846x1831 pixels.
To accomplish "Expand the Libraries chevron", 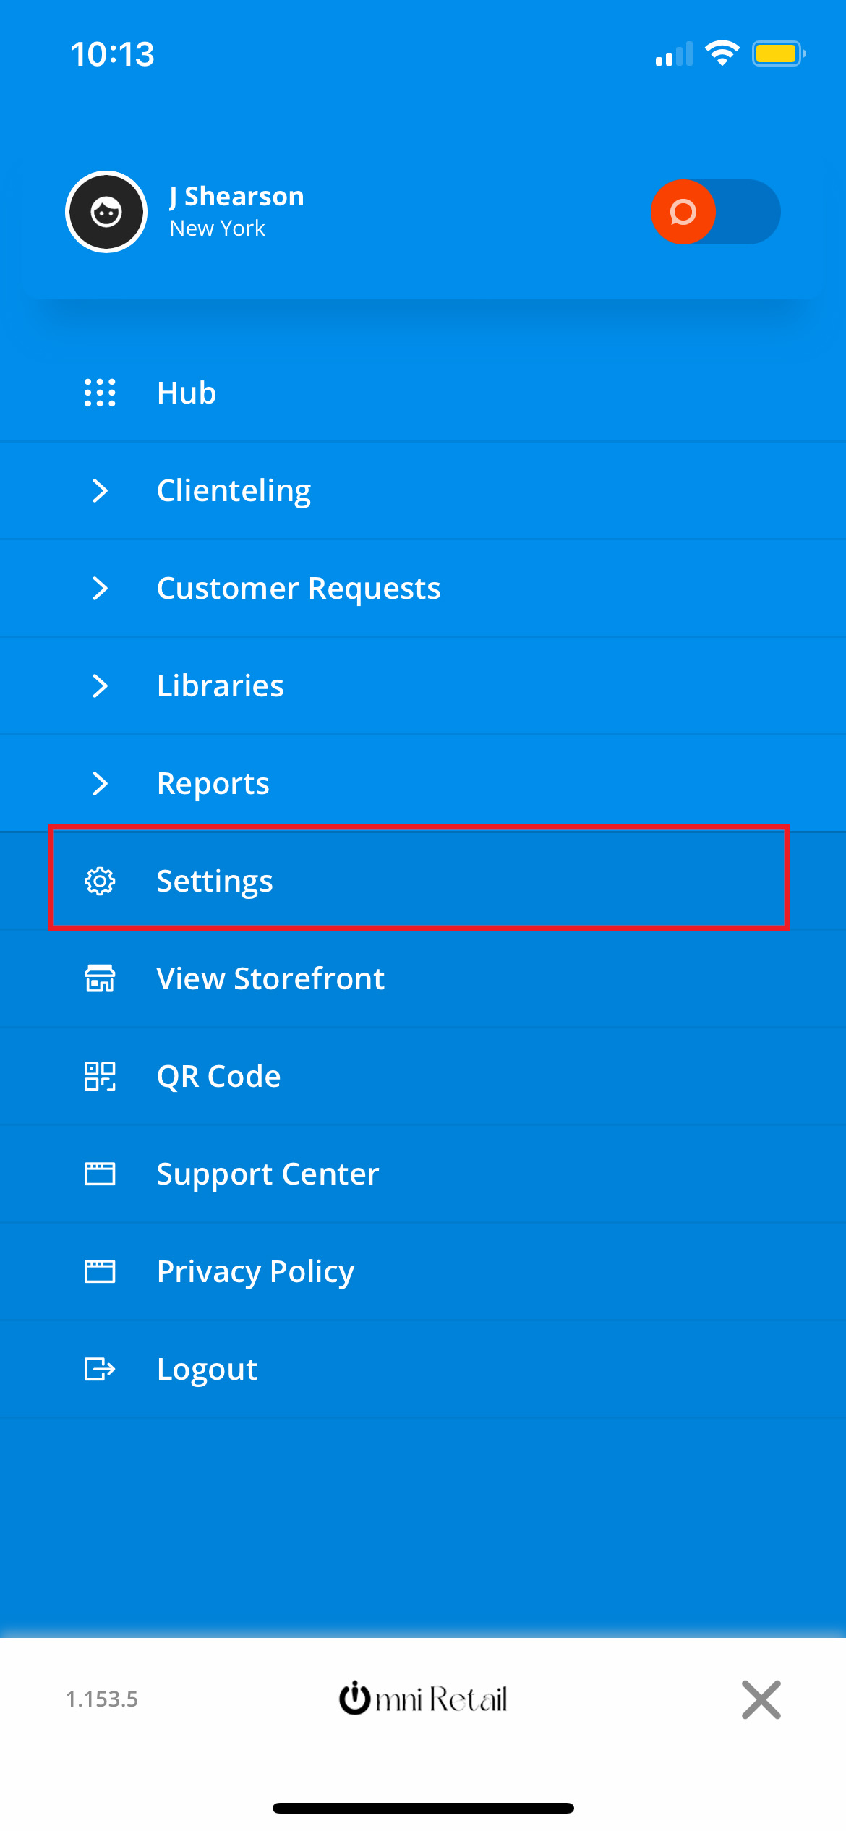I will (x=100, y=686).
